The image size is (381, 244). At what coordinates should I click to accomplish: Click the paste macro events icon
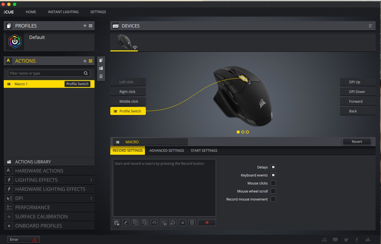pyautogui.click(x=145, y=223)
